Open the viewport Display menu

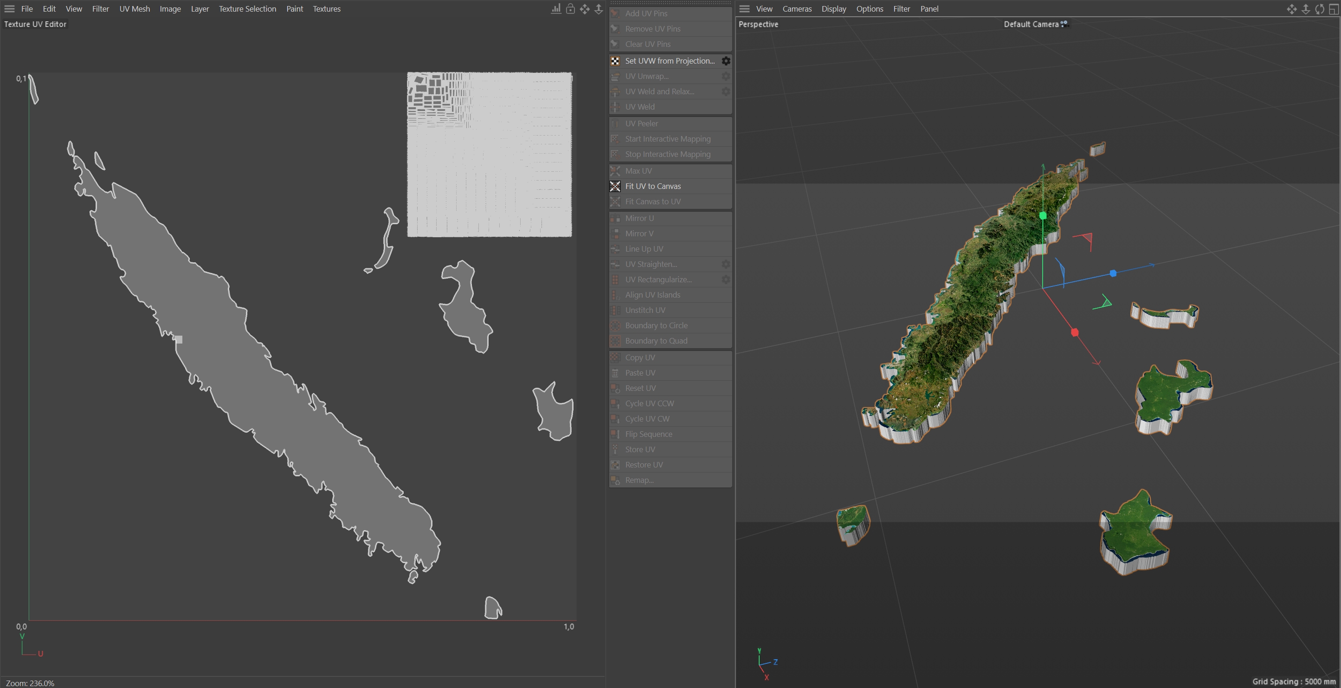pyautogui.click(x=833, y=9)
